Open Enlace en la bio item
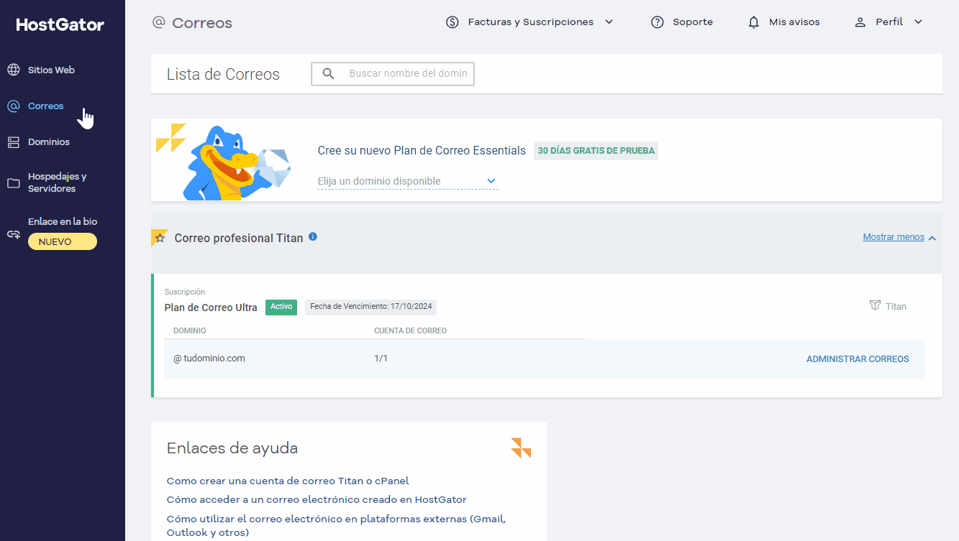This screenshot has height=541, width=959. point(63,222)
